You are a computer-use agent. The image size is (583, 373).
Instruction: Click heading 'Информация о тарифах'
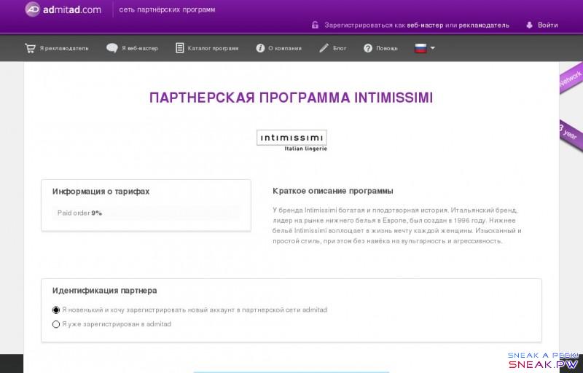click(101, 192)
